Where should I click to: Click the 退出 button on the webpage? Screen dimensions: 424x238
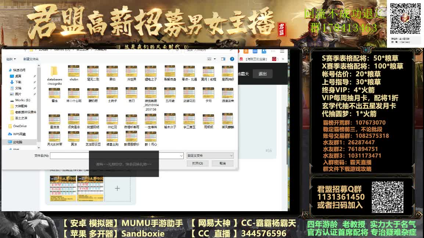tap(263, 74)
